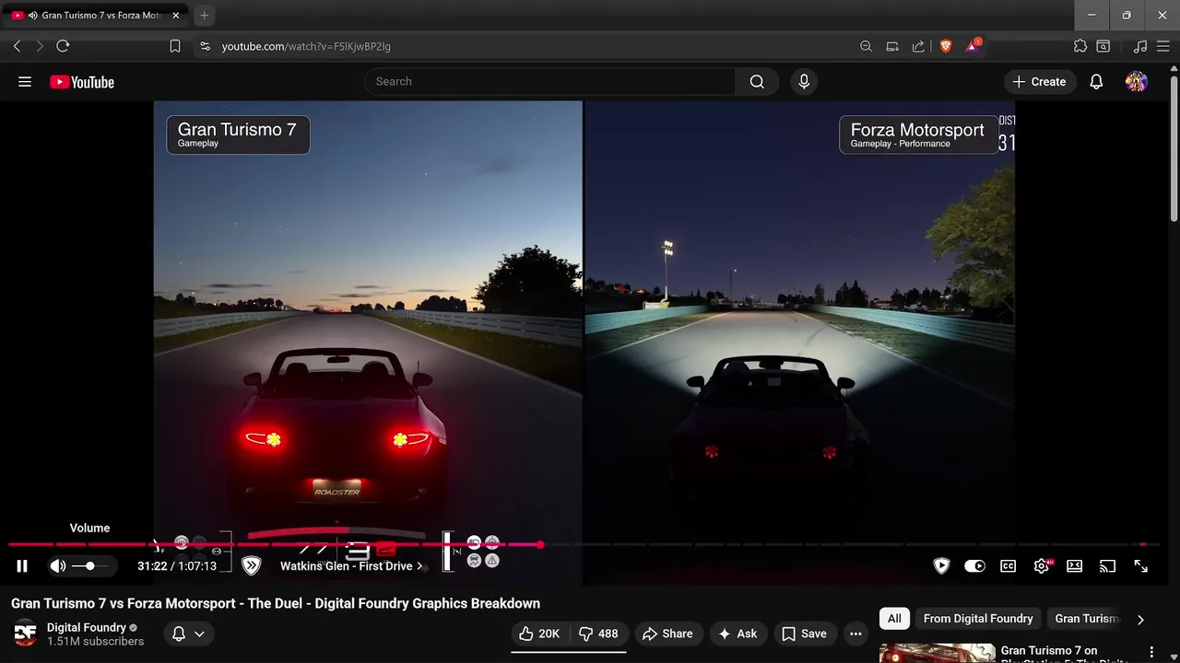The height and width of the screenshot is (663, 1180).
Task: Enter full screen mode
Action: [x=1141, y=566]
